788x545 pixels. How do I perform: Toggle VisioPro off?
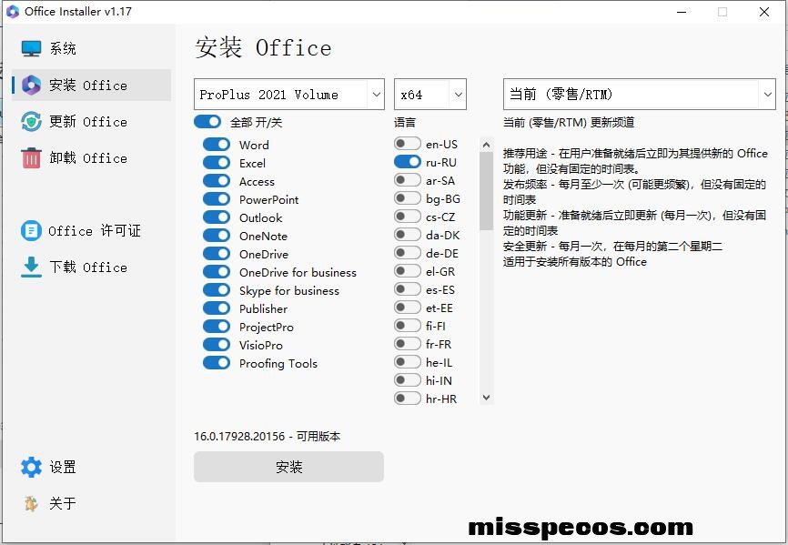pyautogui.click(x=217, y=344)
